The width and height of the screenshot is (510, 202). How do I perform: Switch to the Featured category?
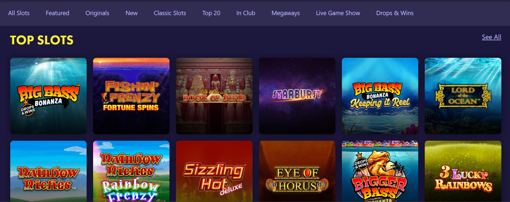[x=57, y=13]
